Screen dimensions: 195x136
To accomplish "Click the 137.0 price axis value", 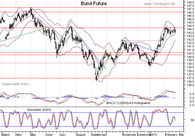I will [x=190, y=78].
